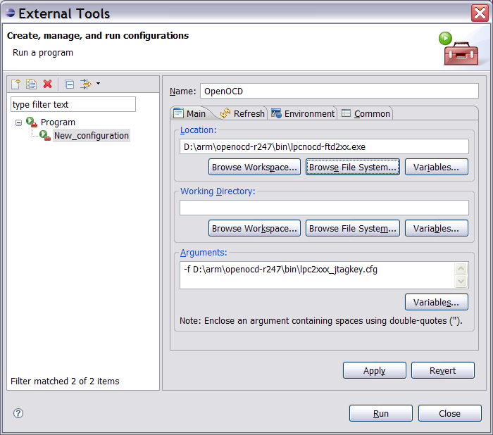Click the Main tab icon

coord(179,113)
